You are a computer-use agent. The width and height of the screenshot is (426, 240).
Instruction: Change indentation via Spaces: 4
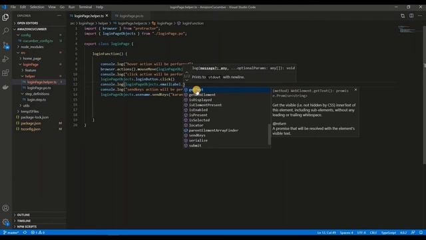point(346,233)
